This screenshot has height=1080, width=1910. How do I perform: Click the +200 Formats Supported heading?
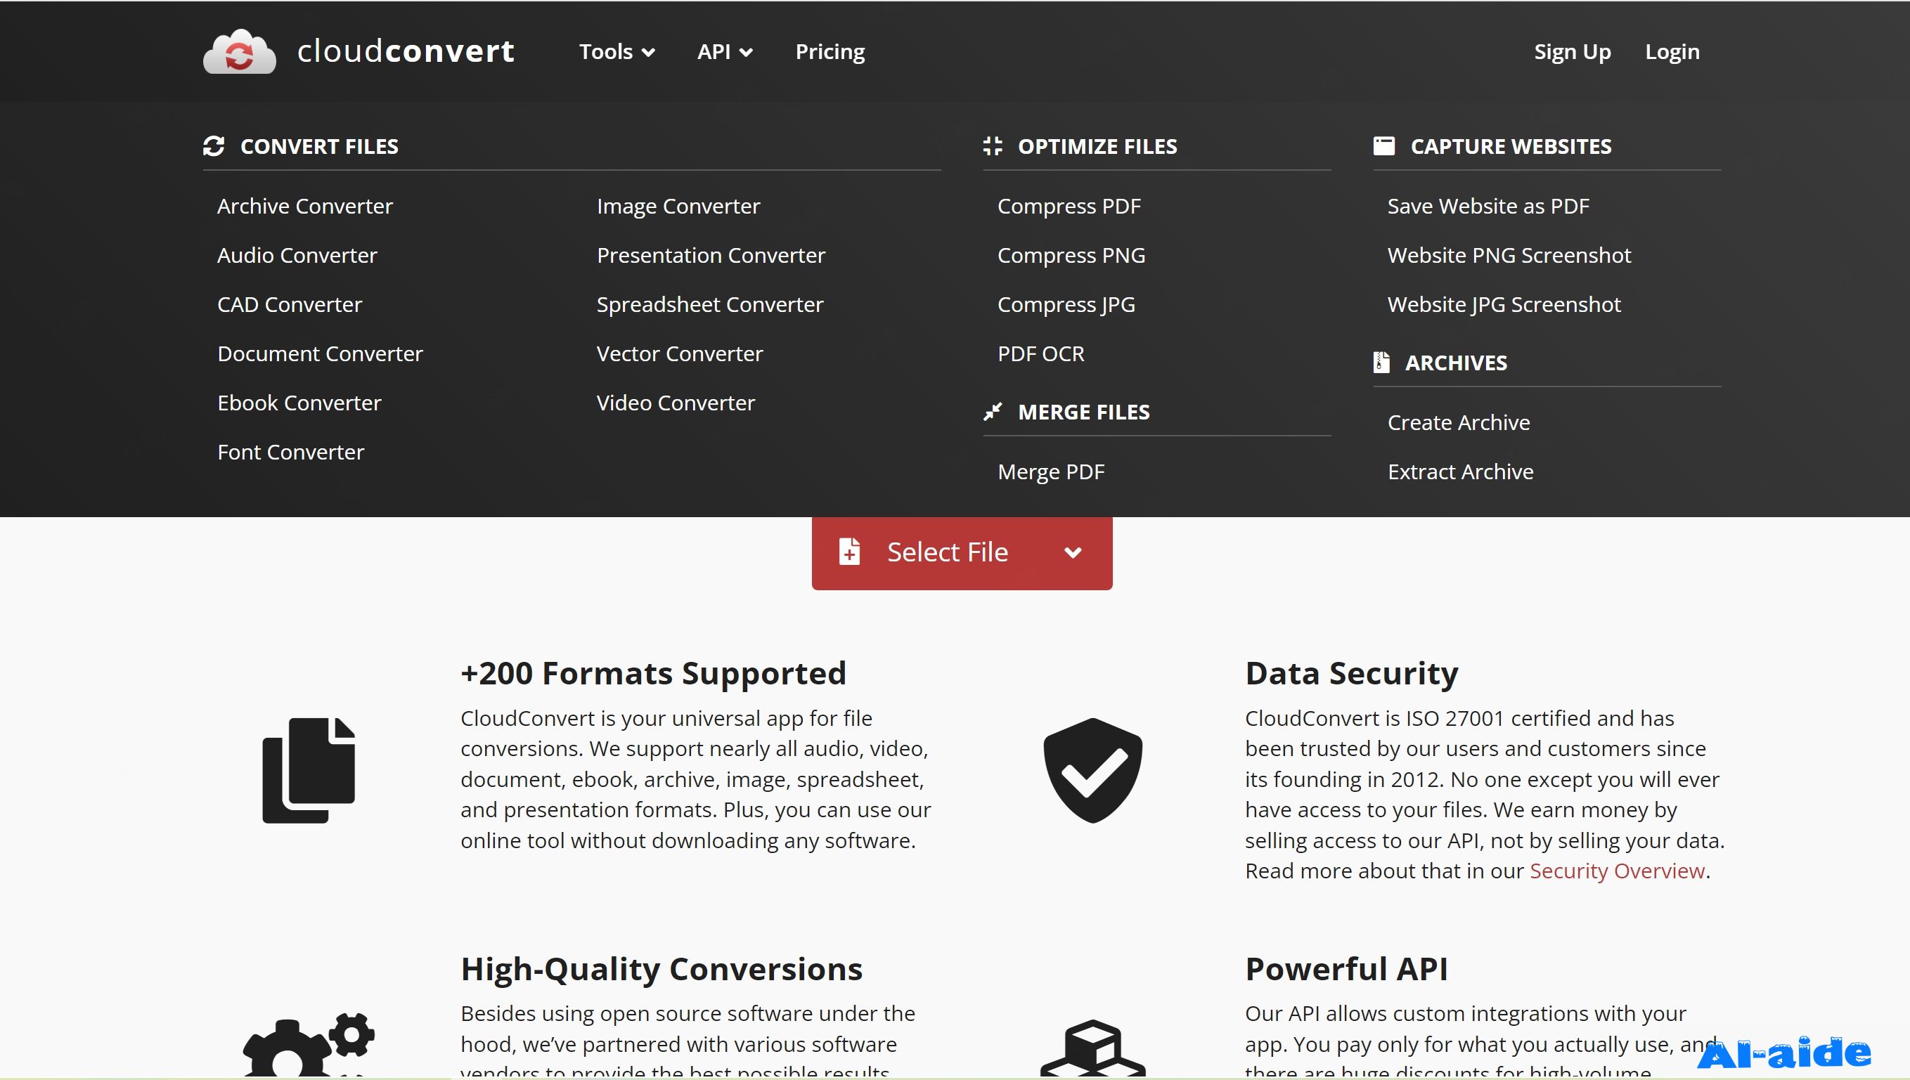(653, 674)
